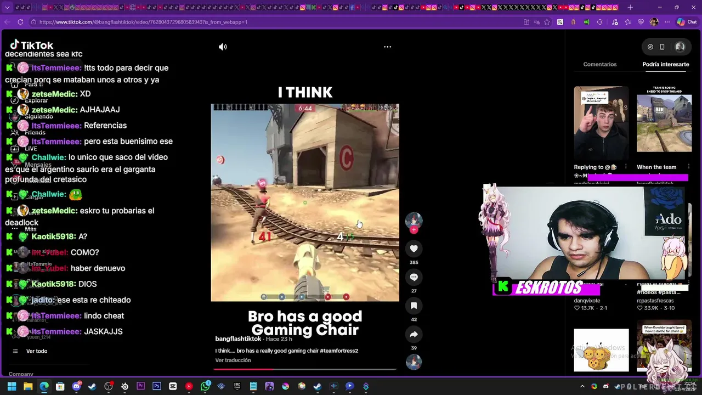Click the browser address bar URL

coord(143,22)
